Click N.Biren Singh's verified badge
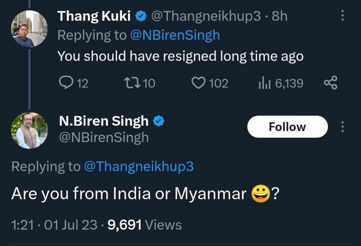This screenshot has width=361, height=246. (159, 121)
